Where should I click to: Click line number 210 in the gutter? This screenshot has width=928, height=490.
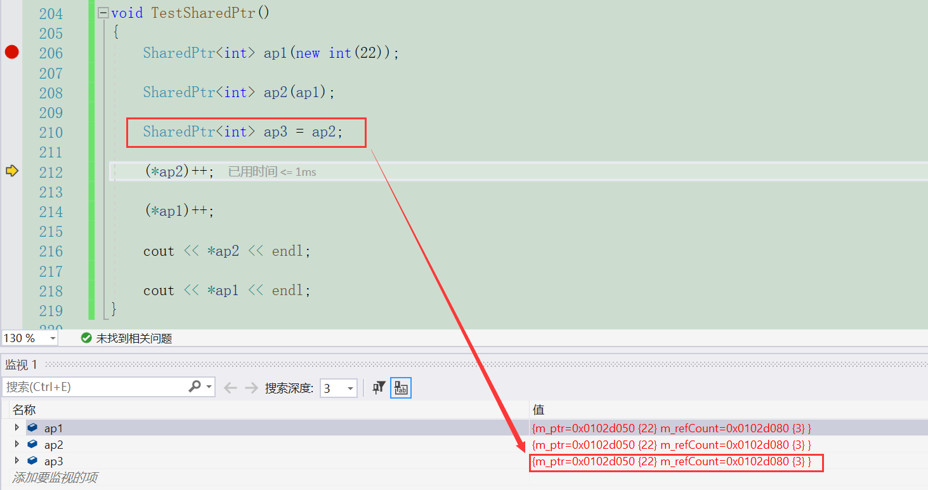point(51,132)
